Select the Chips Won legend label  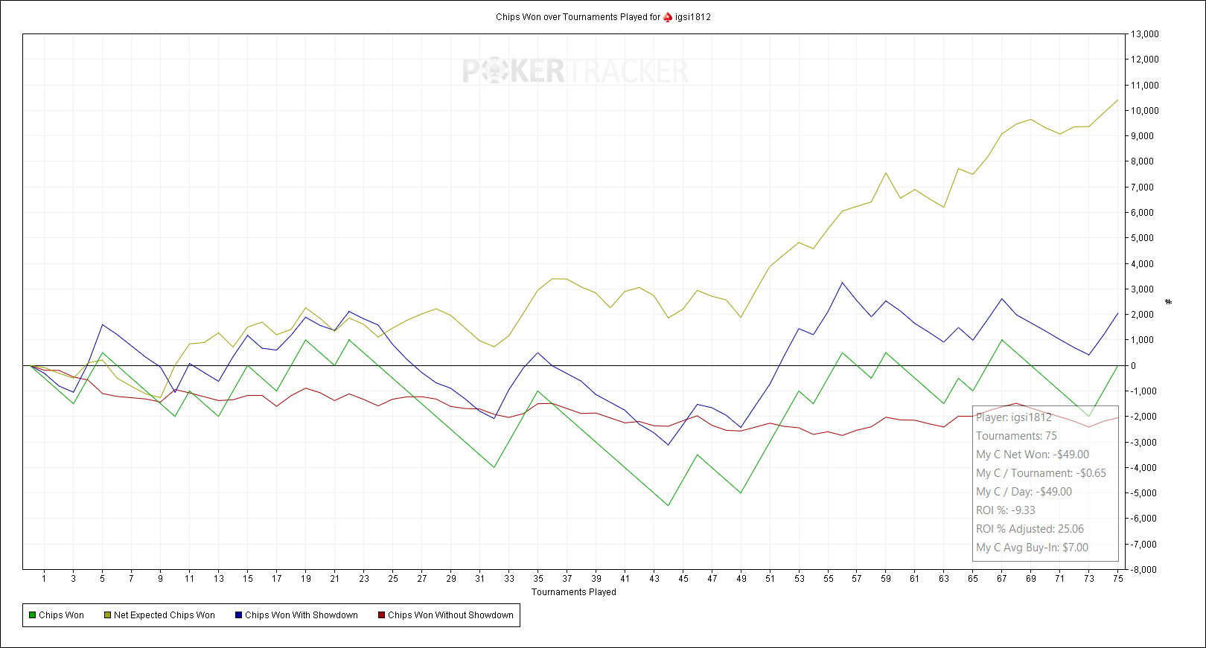(x=61, y=615)
